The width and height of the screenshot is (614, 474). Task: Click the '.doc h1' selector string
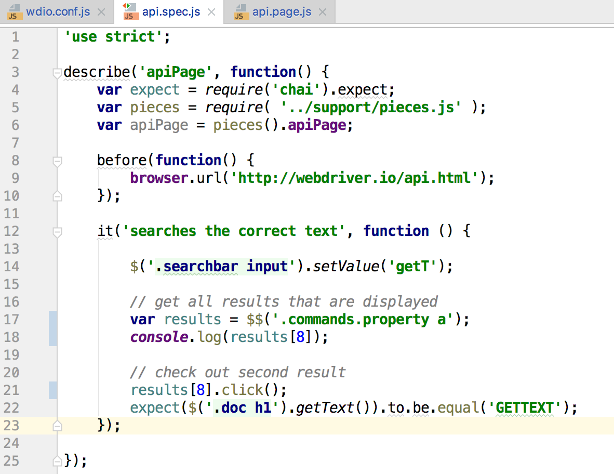(243, 408)
